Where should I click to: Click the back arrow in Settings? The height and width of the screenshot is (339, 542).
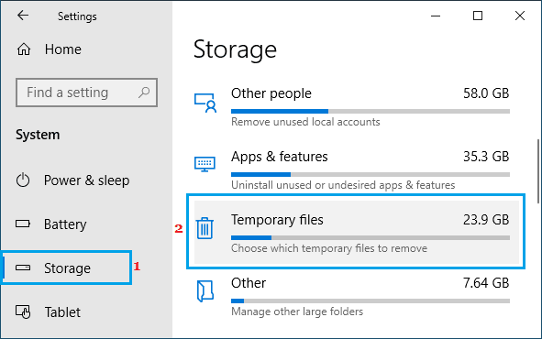(x=23, y=16)
